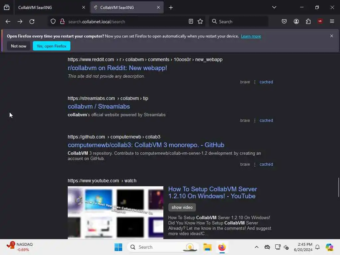The height and width of the screenshot is (255, 340).
Task: Open options dots beside Streamlabs cached link
Action: click(x=255, y=121)
